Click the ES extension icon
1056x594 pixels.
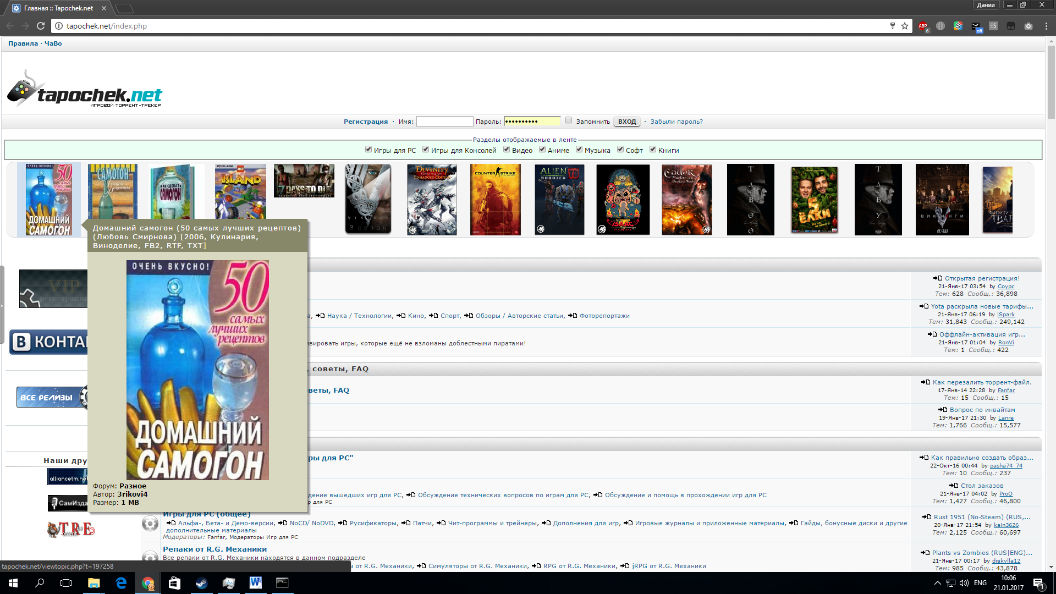(x=993, y=26)
